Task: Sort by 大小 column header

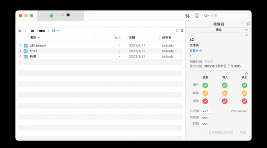Action: 117,38
